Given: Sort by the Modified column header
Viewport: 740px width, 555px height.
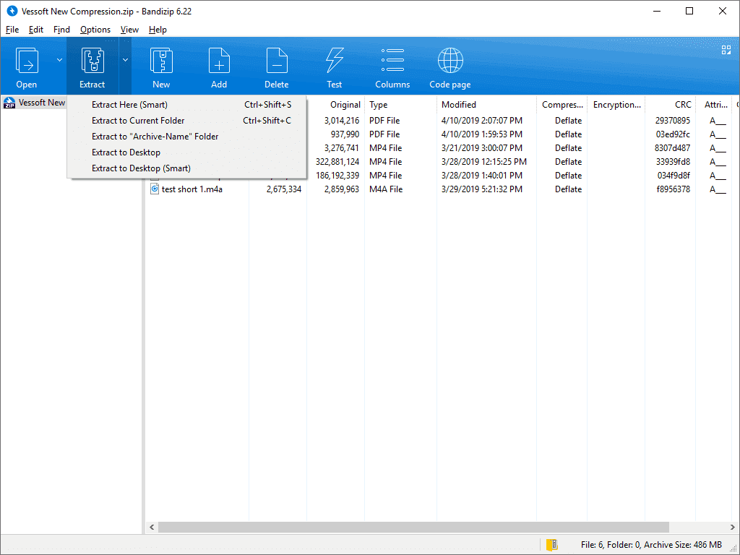Looking at the screenshot, I should [486, 105].
